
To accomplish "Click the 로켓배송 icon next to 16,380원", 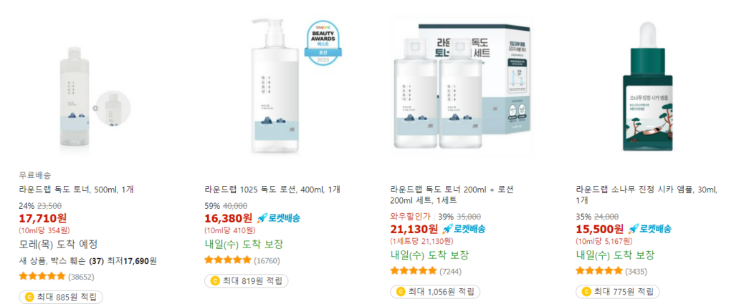I will coord(279,217).
